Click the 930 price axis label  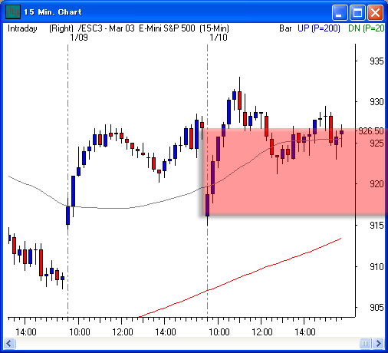click(x=376, y=102)
